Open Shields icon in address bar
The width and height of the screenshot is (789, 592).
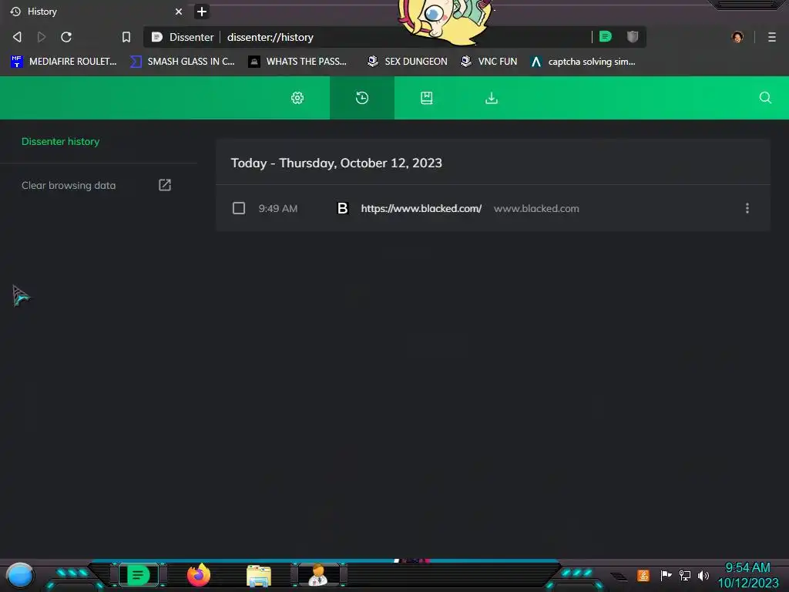point(633,36)
